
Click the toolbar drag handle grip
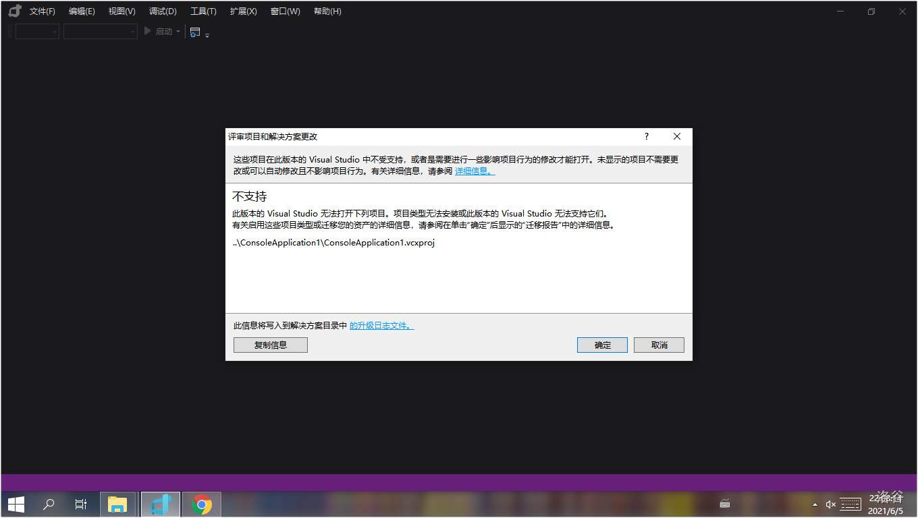click(9, 32)
